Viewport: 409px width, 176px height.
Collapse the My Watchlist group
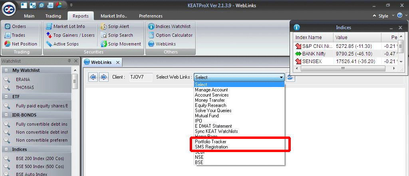(6, 70)
